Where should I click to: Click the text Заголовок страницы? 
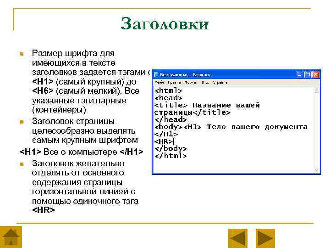[73, 121]
